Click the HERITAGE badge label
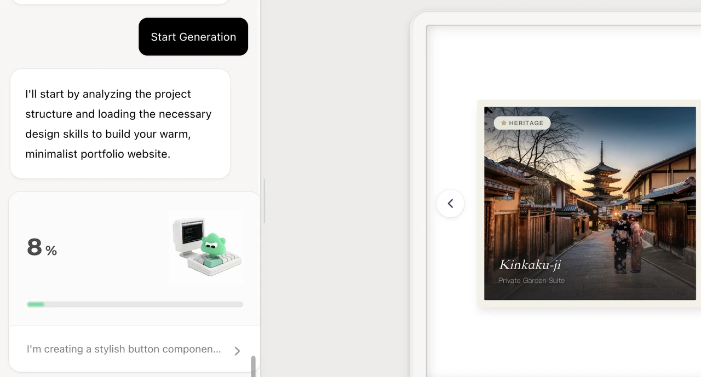 tap(526, 123)
